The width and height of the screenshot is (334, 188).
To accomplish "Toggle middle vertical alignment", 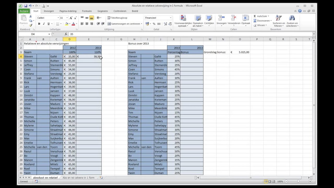I will tap(87, 18).
